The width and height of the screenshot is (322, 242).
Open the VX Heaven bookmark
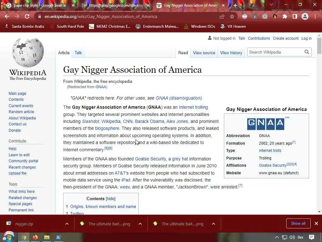(x=233, y=26)
